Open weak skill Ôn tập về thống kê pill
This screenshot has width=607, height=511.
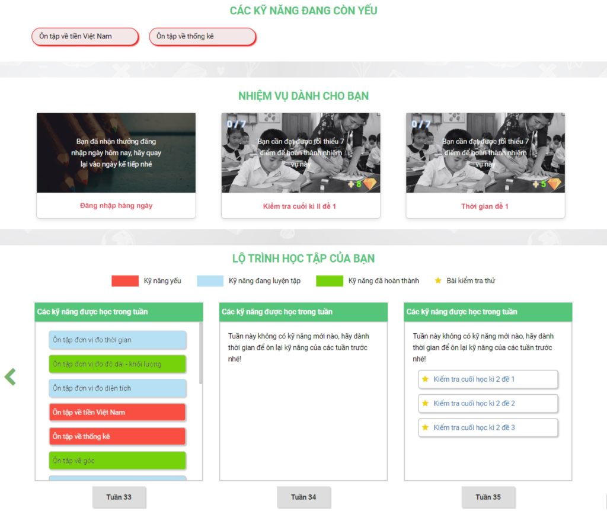(x=202, y=37)
